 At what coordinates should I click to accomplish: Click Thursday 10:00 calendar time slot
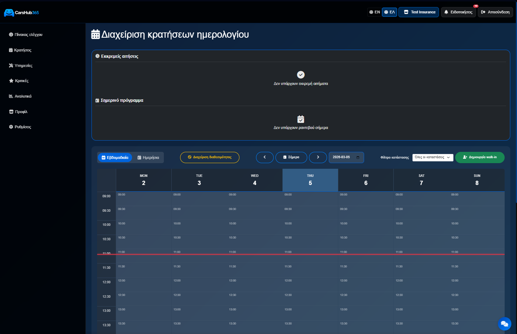pos(310,228)
